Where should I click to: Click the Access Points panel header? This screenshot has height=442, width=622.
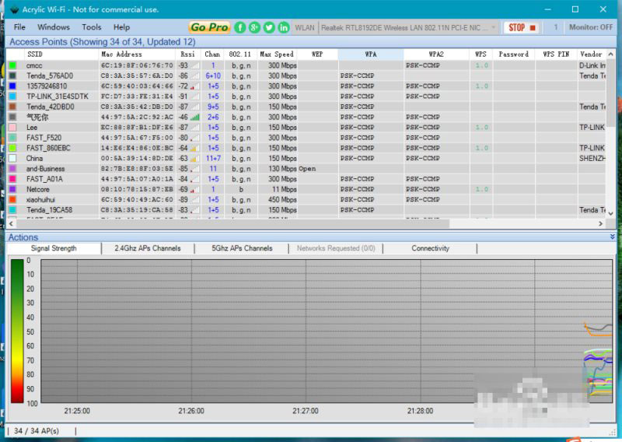click(311, 42)
